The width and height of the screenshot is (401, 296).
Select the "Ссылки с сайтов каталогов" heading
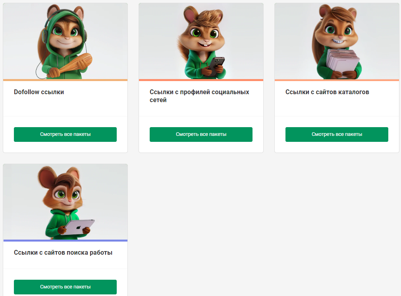coord(327,92)
